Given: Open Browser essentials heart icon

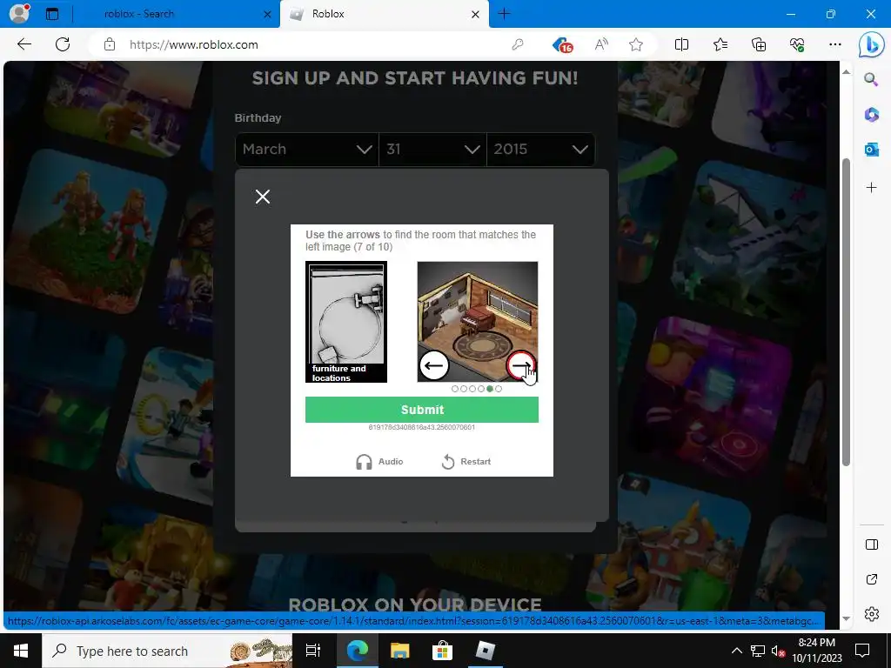Looking at the screenshot, I should point(797,44).
